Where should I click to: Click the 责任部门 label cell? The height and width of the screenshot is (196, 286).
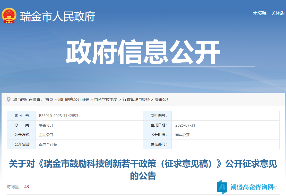point(157,144)
